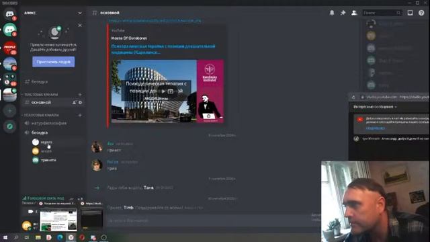Open invite icon on основной channel

(x=74, y=102)
